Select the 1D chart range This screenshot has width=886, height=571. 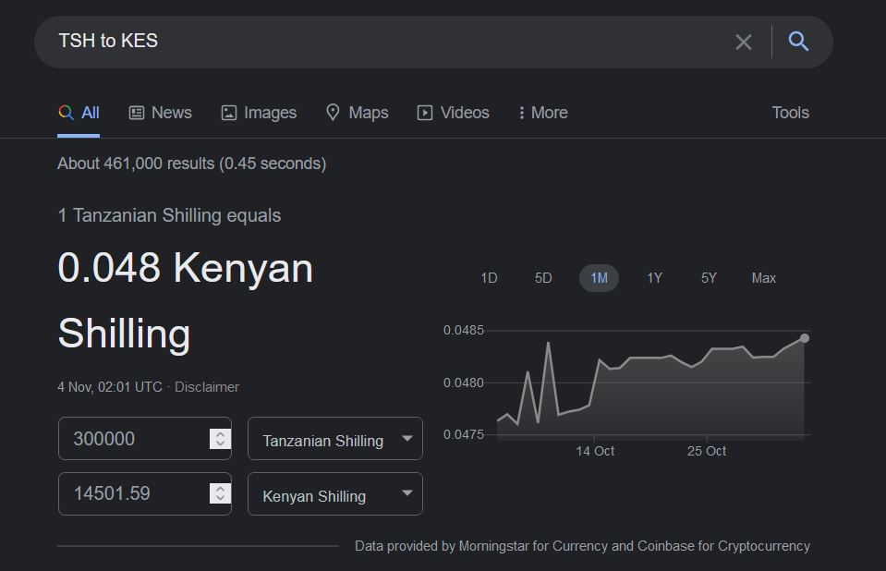click(489, 278)
